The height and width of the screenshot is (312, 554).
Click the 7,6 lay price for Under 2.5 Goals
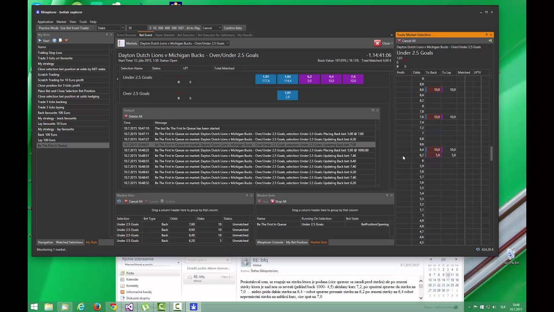(x=353, y=79)
